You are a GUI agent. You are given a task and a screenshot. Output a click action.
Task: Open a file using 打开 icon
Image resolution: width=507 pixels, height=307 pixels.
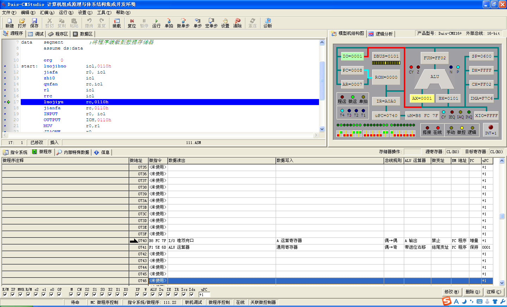22,23
